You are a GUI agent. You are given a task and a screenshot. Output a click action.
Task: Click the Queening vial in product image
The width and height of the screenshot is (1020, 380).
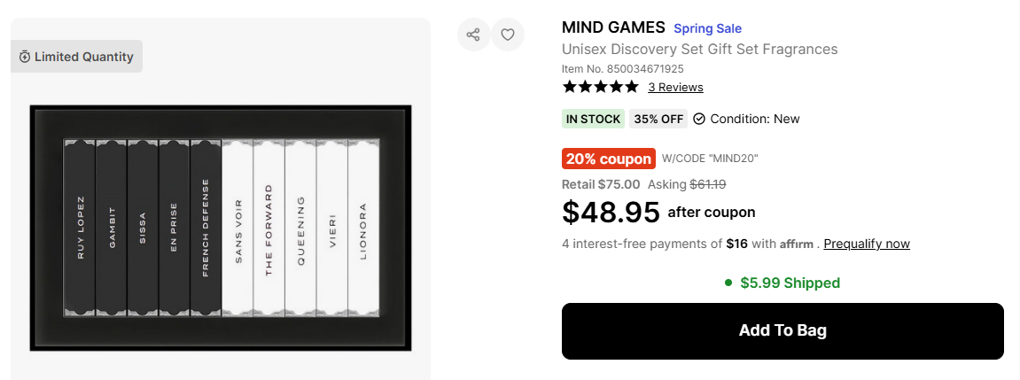(x=300, y=228)
